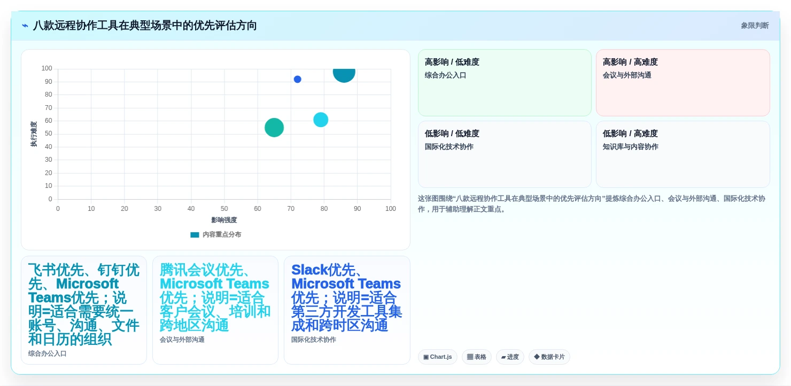This screenshot has height=386, width=791.
Task: Toggle the 内容重点分布 legend swatch
Action: click(195, 234)
